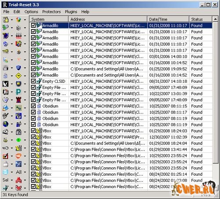Viewport: 220px width, 199px height.
Task: Click the blue shield with sword icon
Action: pyautogui.click(x=6, y=36)
